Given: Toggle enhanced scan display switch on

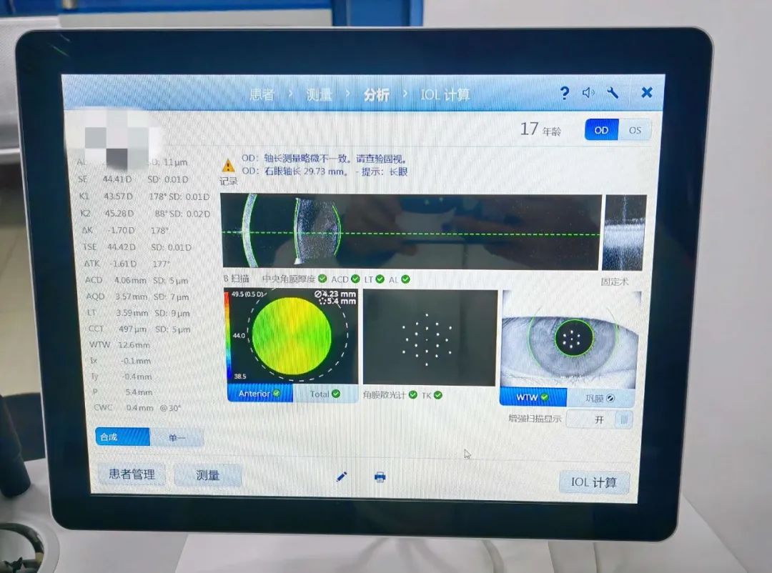Looking at the screenshot, I should pyautogui.click(x=599, y=420).
